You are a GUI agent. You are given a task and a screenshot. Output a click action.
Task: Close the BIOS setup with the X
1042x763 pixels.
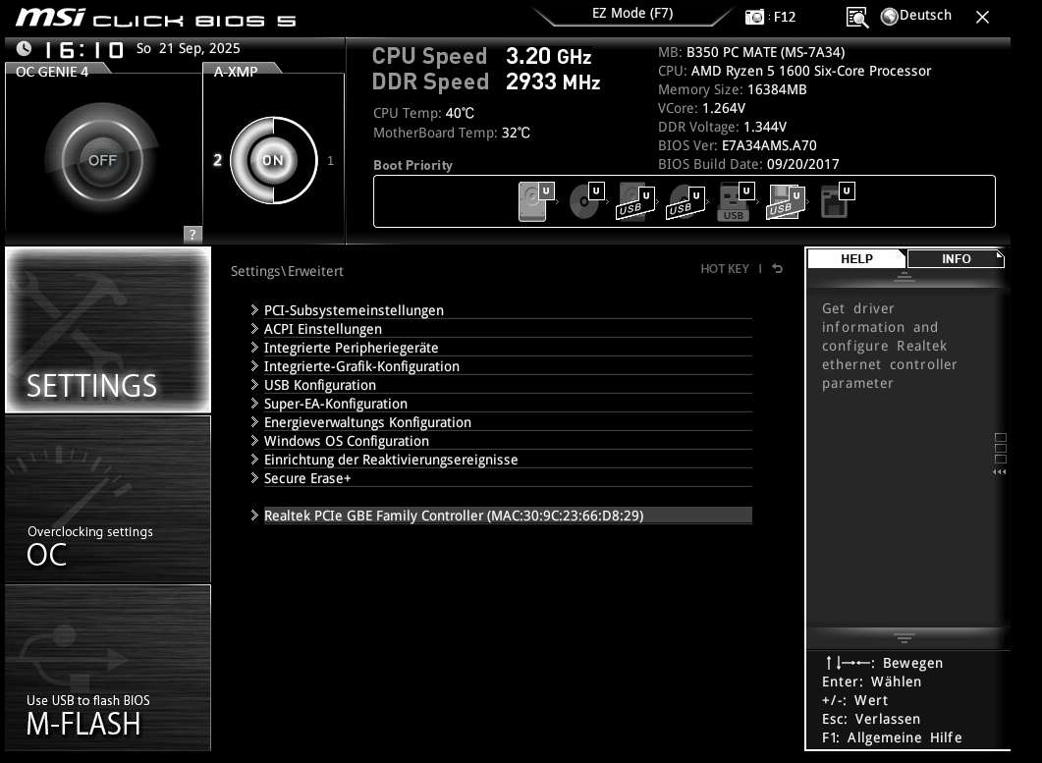pyautogui.click(x=982, y=18)
